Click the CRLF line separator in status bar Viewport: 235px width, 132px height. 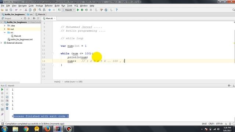(x=211, y=124)
